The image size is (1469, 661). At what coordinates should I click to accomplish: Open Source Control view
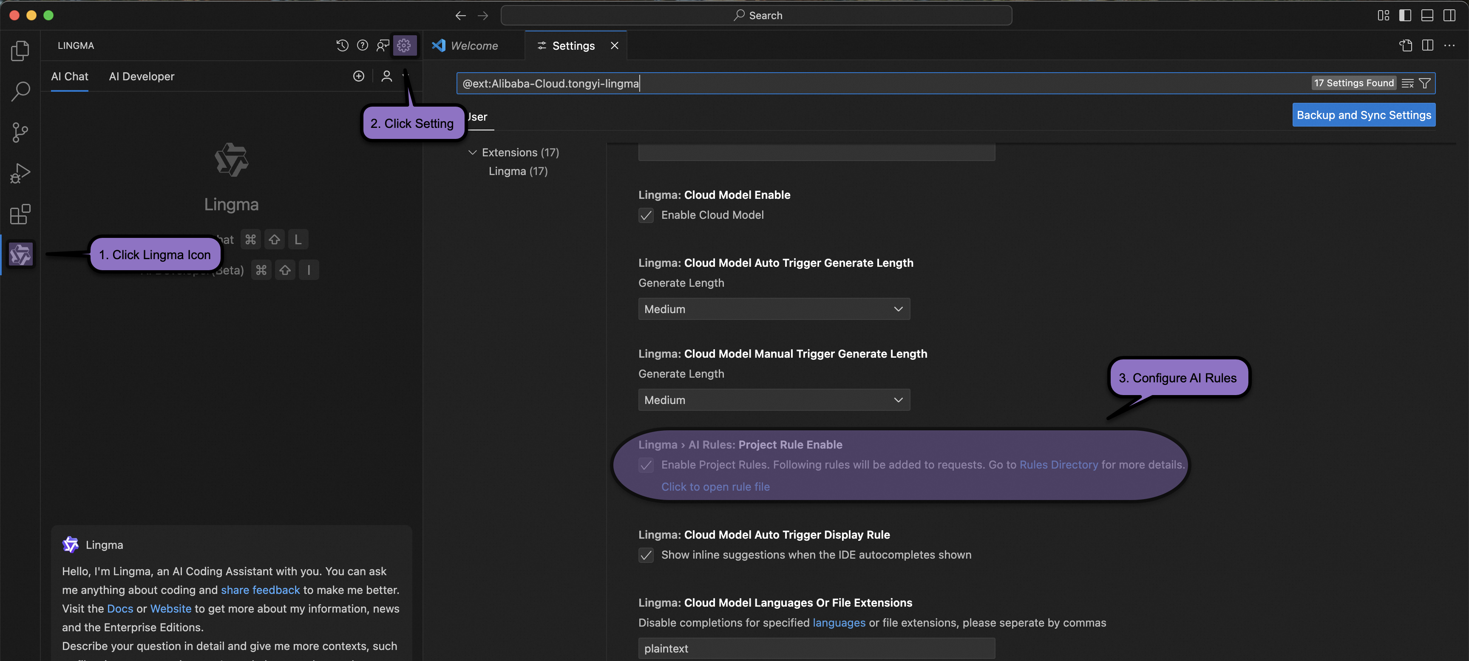[20, 132]
